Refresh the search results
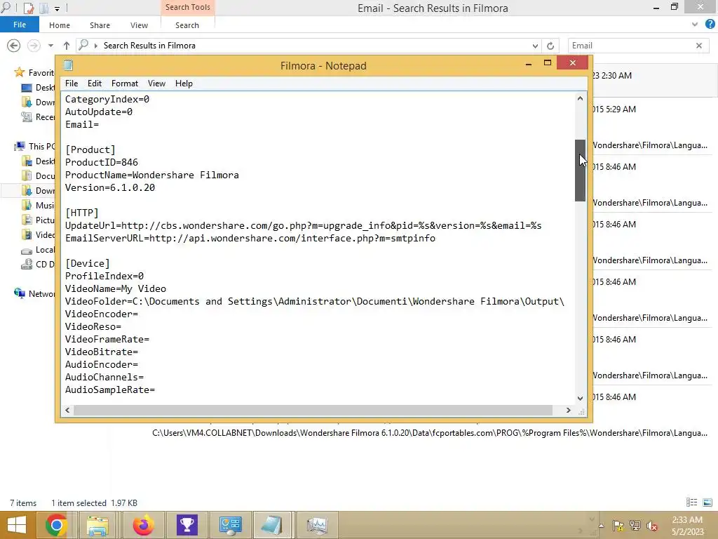Viewport: 718px width, 539px height. pyautogui.click(x=550, y=46)
